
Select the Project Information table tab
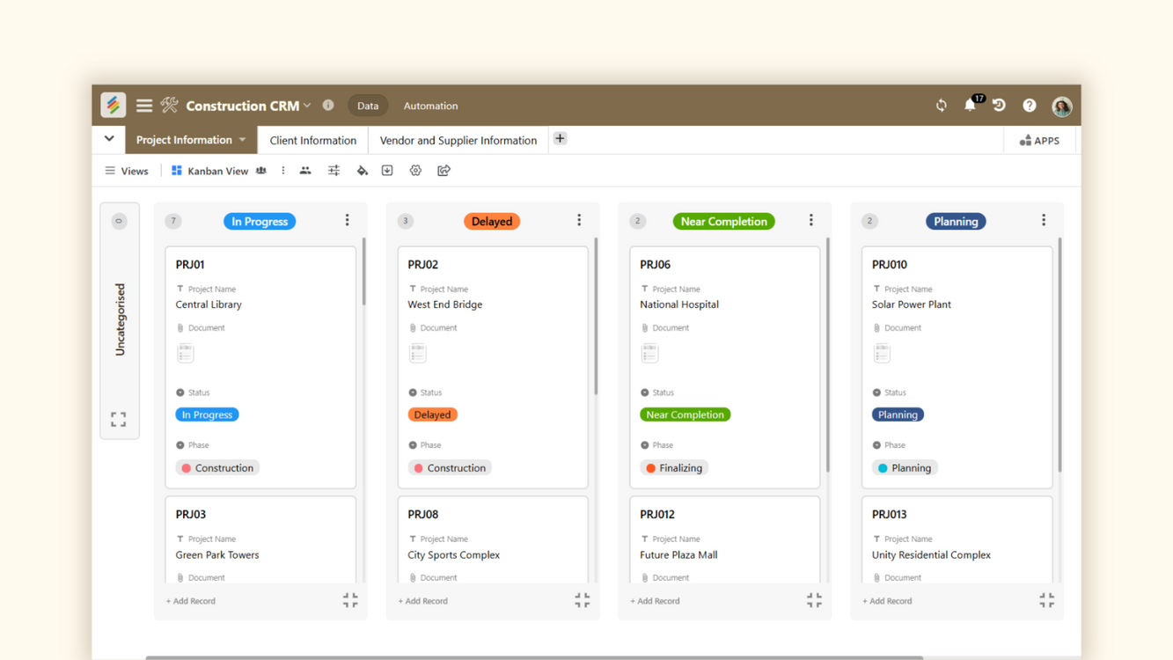191,140
